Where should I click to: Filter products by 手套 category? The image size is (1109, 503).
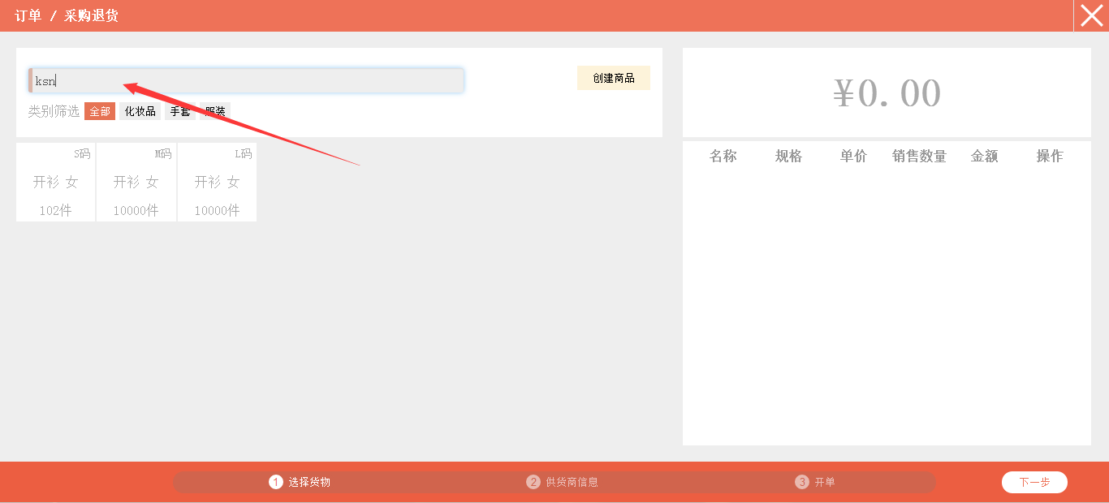pyautogui.click(x=180, y=112)
